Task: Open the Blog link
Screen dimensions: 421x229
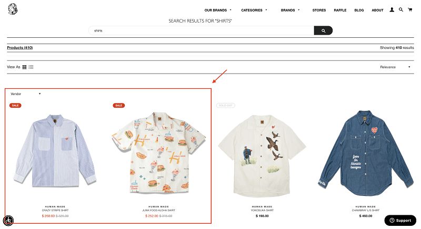Action: [359, 10]
